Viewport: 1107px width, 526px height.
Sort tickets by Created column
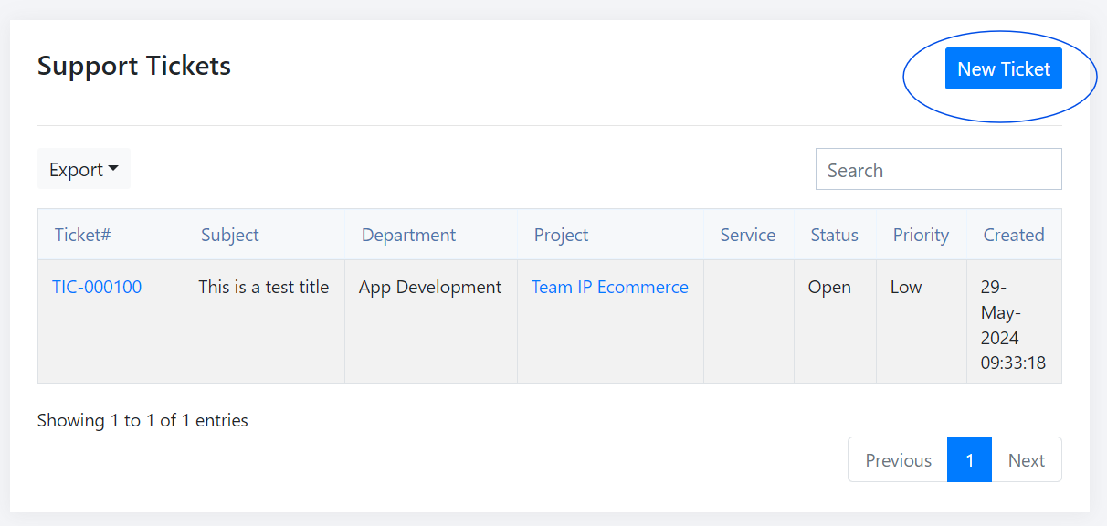point(1013,235)
